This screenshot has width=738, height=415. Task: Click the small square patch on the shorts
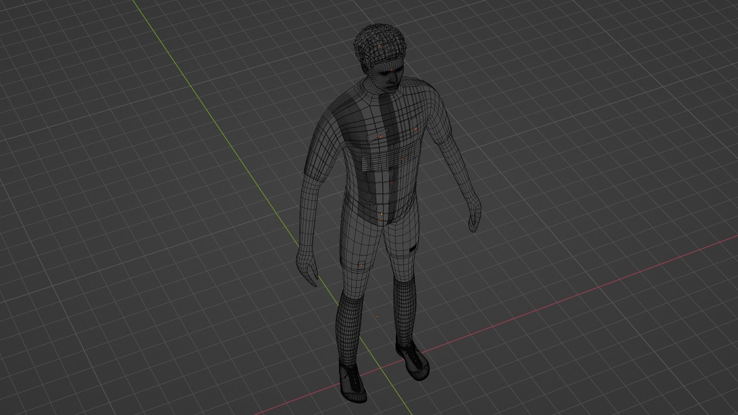pos(361,265)
